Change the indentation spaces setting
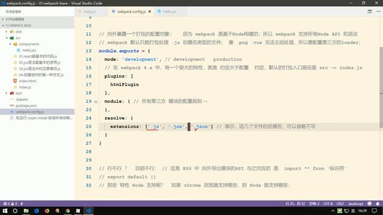 click(x=314, y=204)
